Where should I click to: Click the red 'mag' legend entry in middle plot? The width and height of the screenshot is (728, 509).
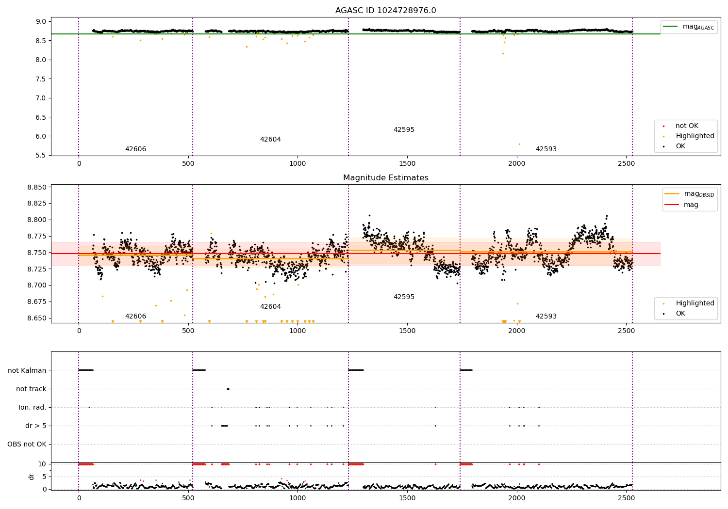682,205
